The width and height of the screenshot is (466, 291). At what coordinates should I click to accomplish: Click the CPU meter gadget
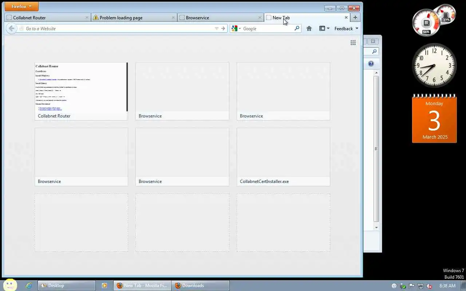[426, 23]
